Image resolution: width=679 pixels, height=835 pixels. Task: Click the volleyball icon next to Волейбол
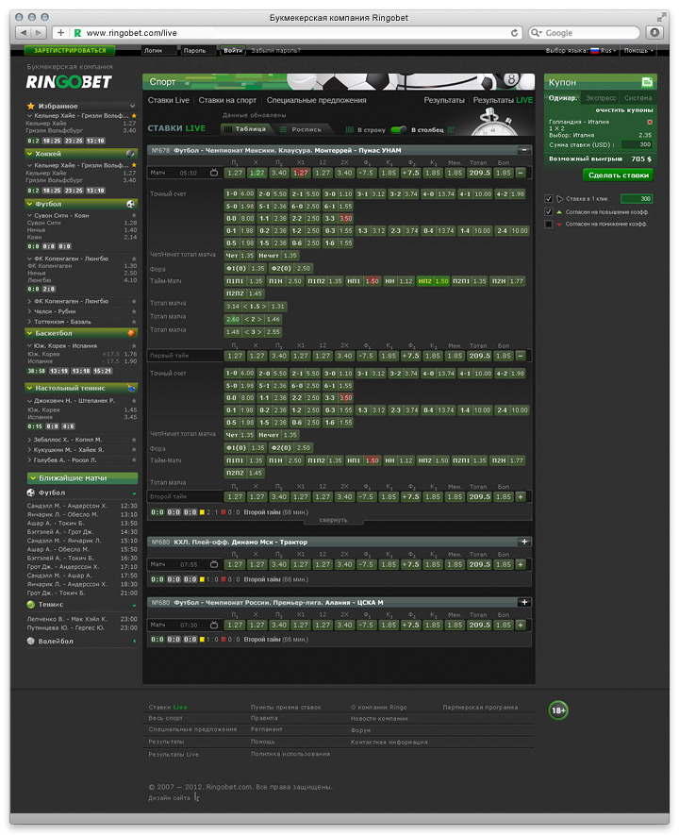(31, 642)
